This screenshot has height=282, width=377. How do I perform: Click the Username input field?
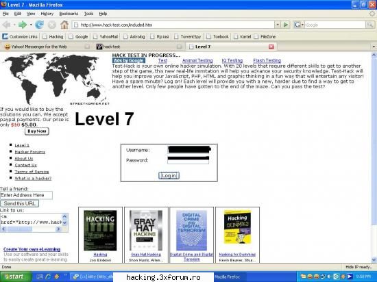coord(188,150)
